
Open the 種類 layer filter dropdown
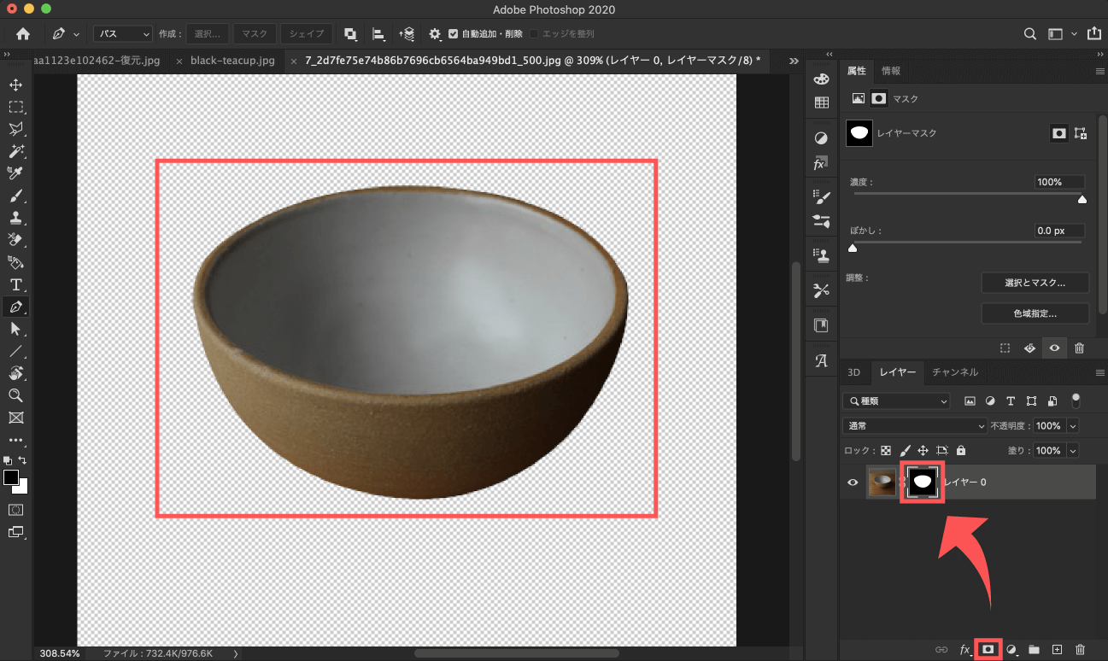(896, 401)
